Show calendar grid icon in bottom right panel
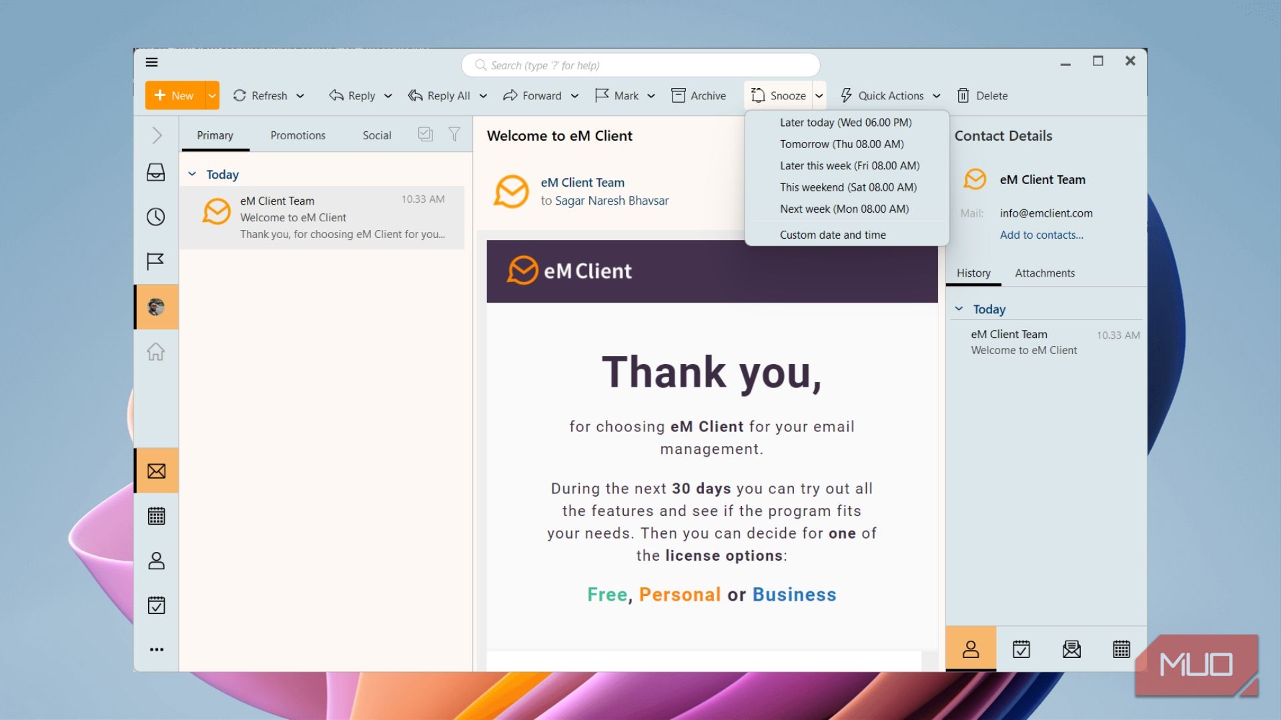The width and height of the screenshot is (1281, 720). click(1122, 649)
